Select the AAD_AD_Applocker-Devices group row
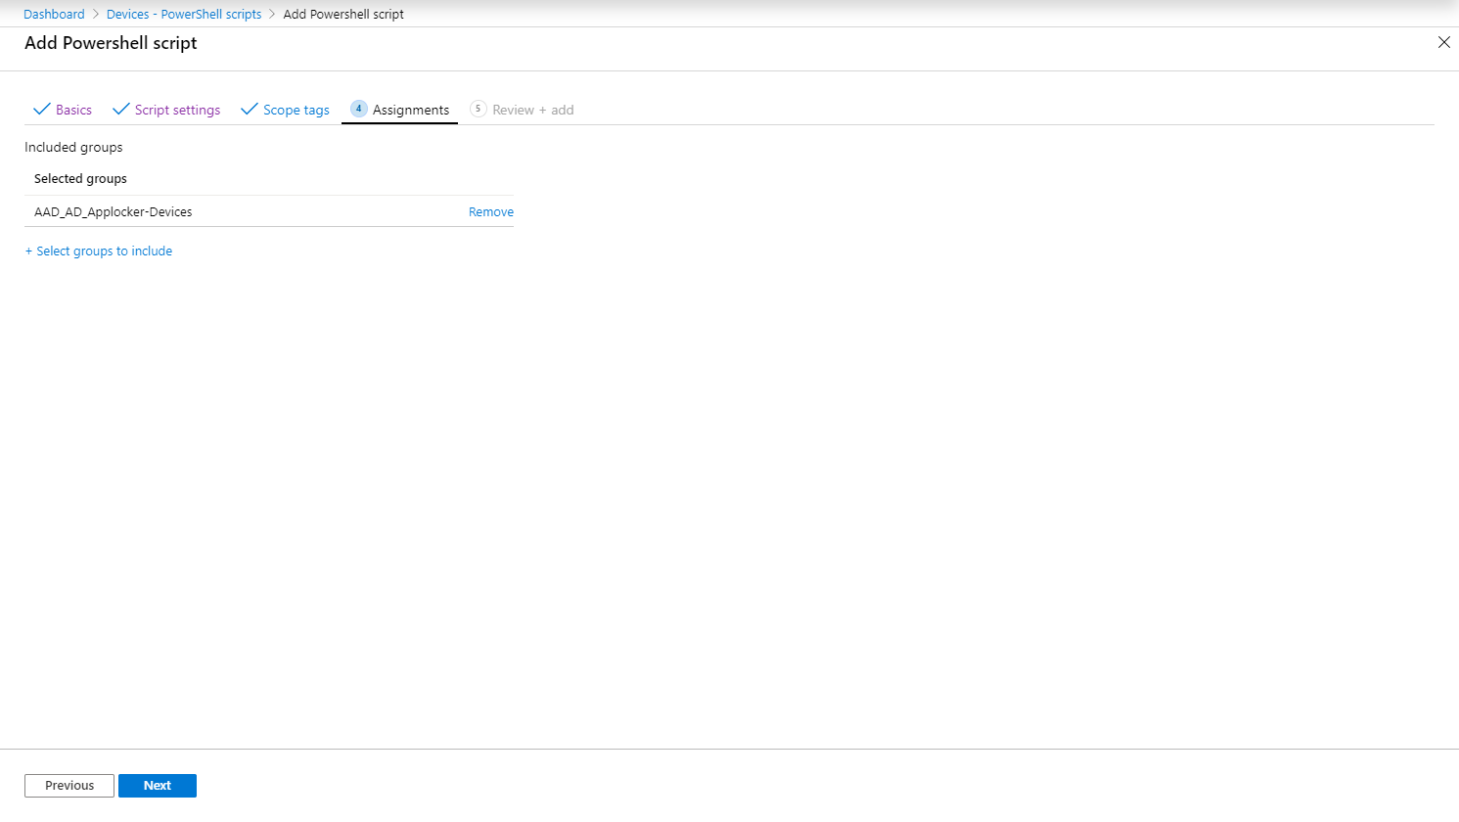1459x822 pixels. point(269,211)
